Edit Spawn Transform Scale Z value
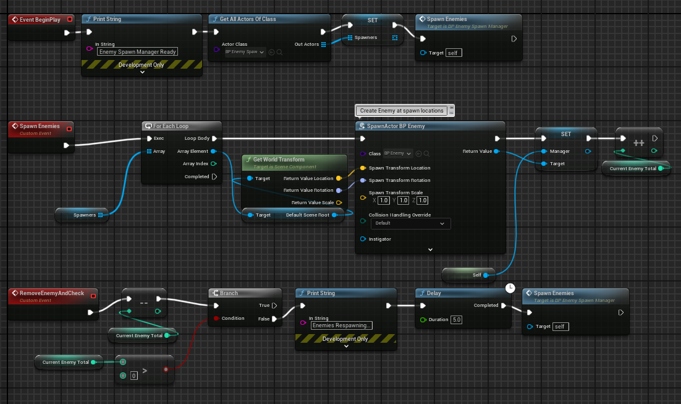This screenshot has width=681, height=404. click(x=423, y=200)
